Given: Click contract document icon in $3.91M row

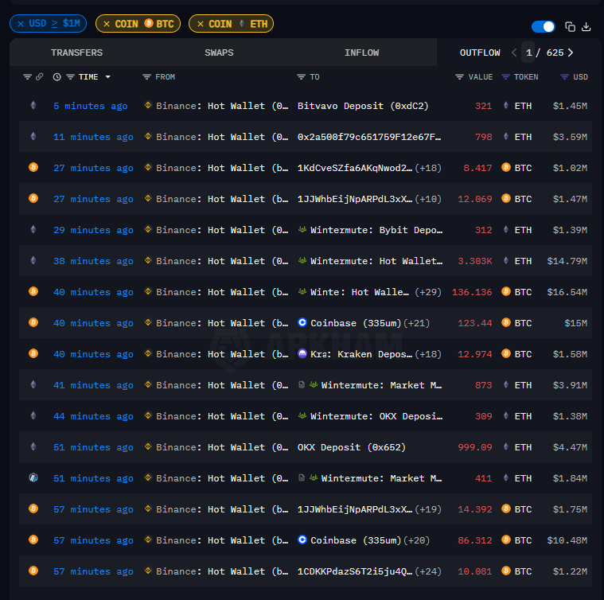Looking at the screenshot, I should click(302, 384).
